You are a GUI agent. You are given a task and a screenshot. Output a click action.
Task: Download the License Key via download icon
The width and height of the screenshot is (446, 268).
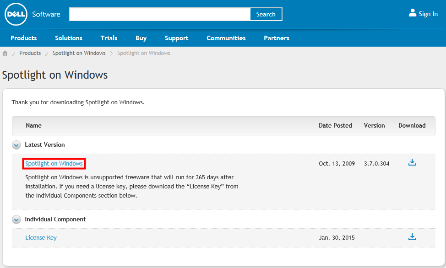pos(412,237)
